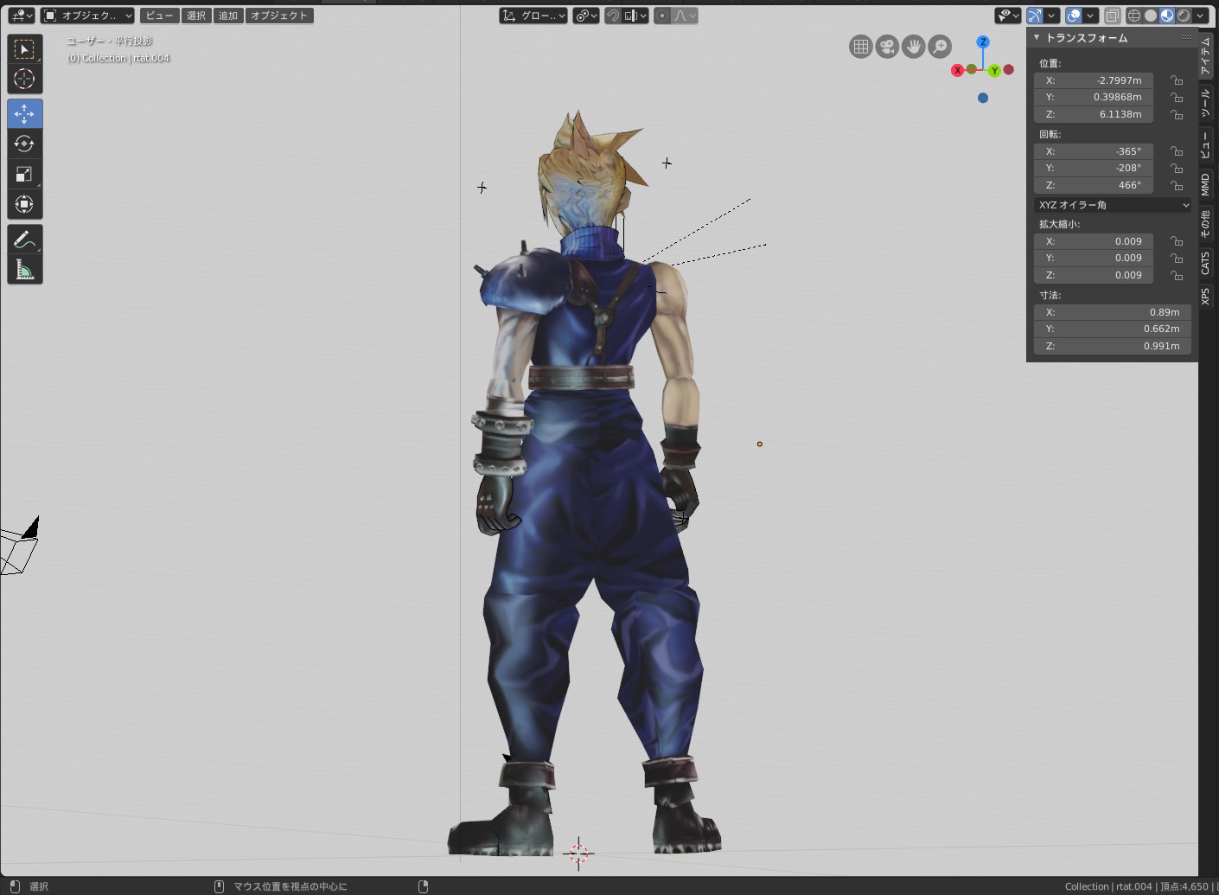Open the snapping options dropdown
The width and height of the screenshot is (1219, 895).
point(635,16)
